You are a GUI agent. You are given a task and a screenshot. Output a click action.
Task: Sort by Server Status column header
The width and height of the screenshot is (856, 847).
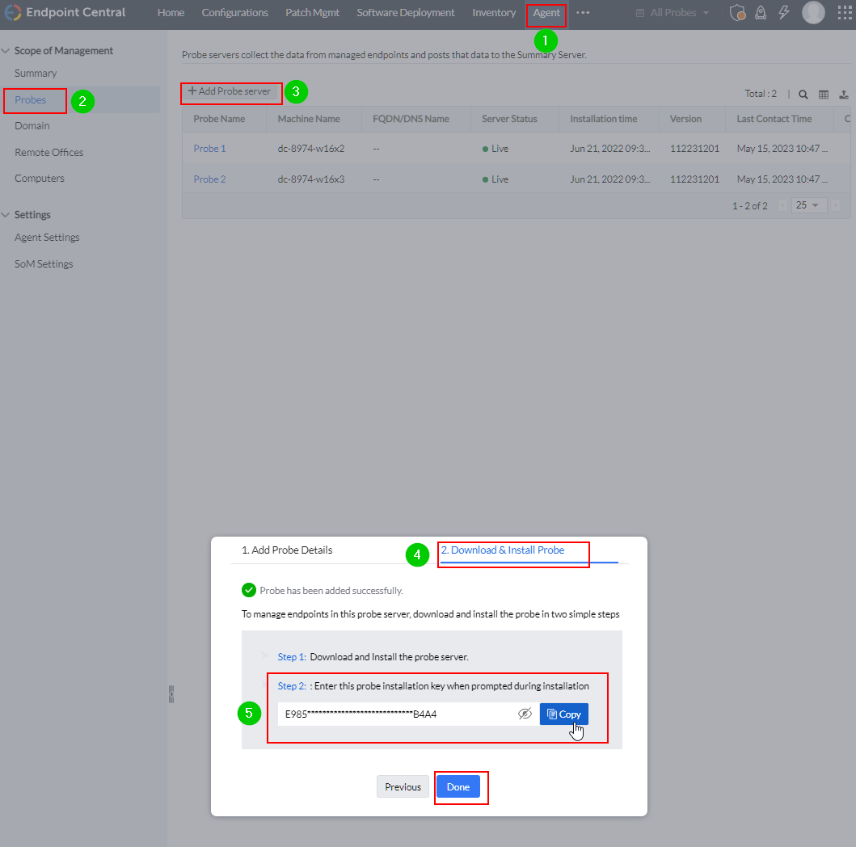coord(509,119)
